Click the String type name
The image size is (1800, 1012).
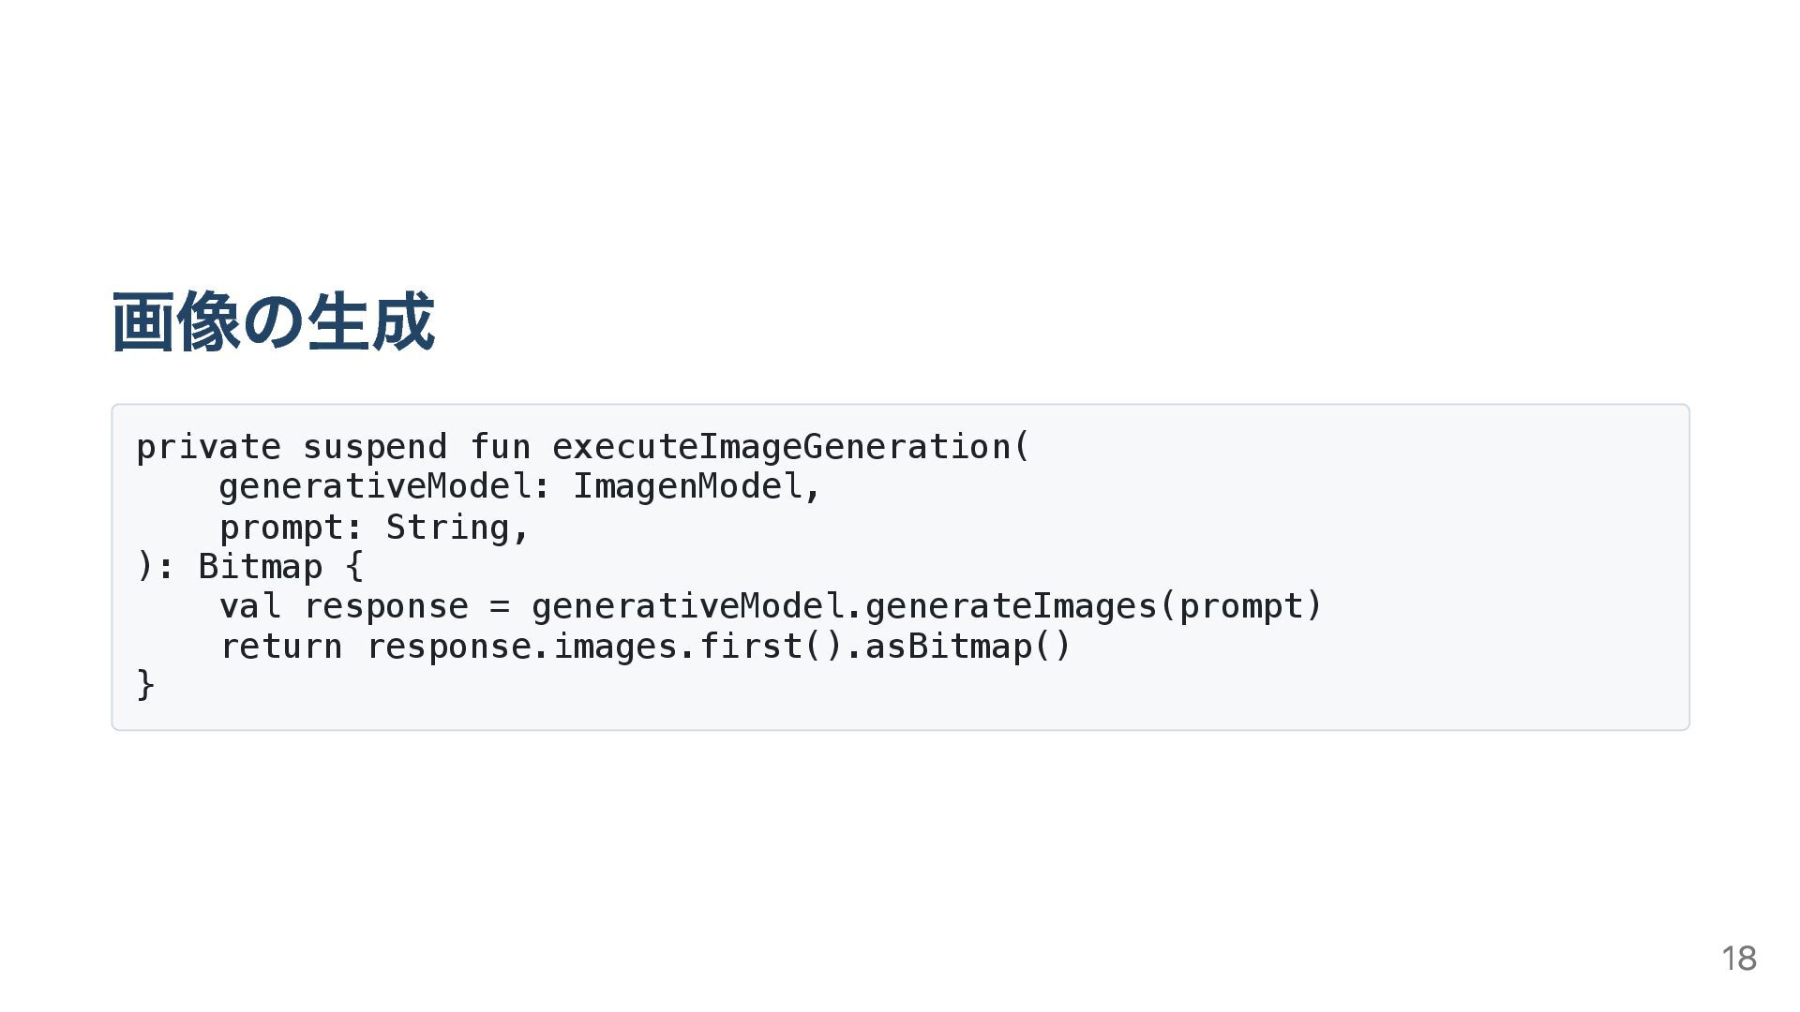(x=447, y=528)
